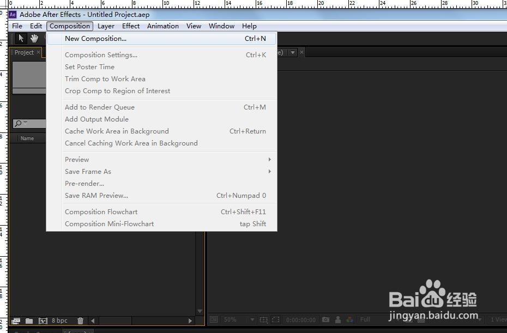Click the Create new Composition icon in Project panel
Screen dimensions: 507x333
coord(43,320)
